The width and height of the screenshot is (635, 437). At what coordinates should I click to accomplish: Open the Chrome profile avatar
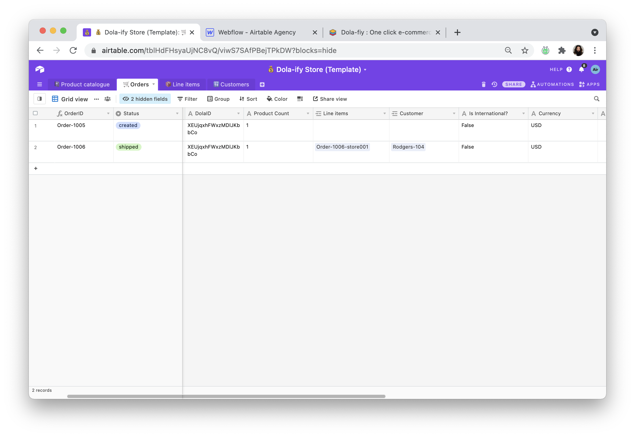click(x=578, y=50)
